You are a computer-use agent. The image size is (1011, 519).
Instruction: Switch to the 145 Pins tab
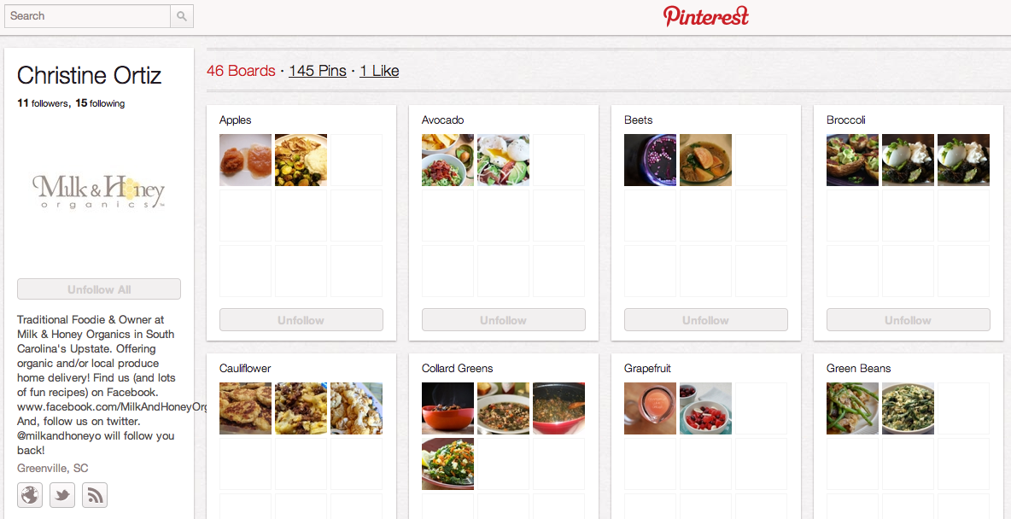(318, 71)
